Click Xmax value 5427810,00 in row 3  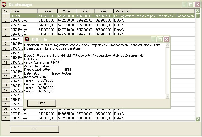[67, 25]
